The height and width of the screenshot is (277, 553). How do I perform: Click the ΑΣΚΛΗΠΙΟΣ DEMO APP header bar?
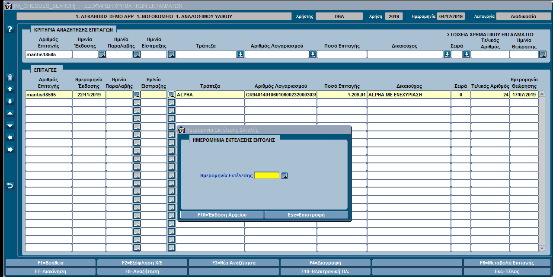pyautogui.click(x=154, y=16)
